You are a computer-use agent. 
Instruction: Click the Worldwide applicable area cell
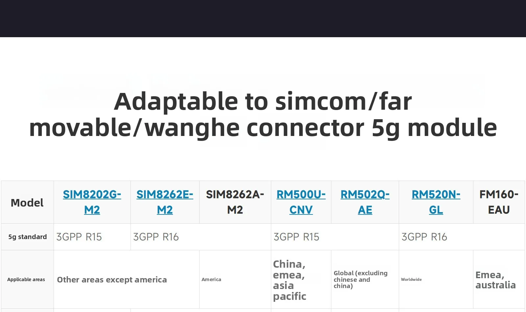411,279
